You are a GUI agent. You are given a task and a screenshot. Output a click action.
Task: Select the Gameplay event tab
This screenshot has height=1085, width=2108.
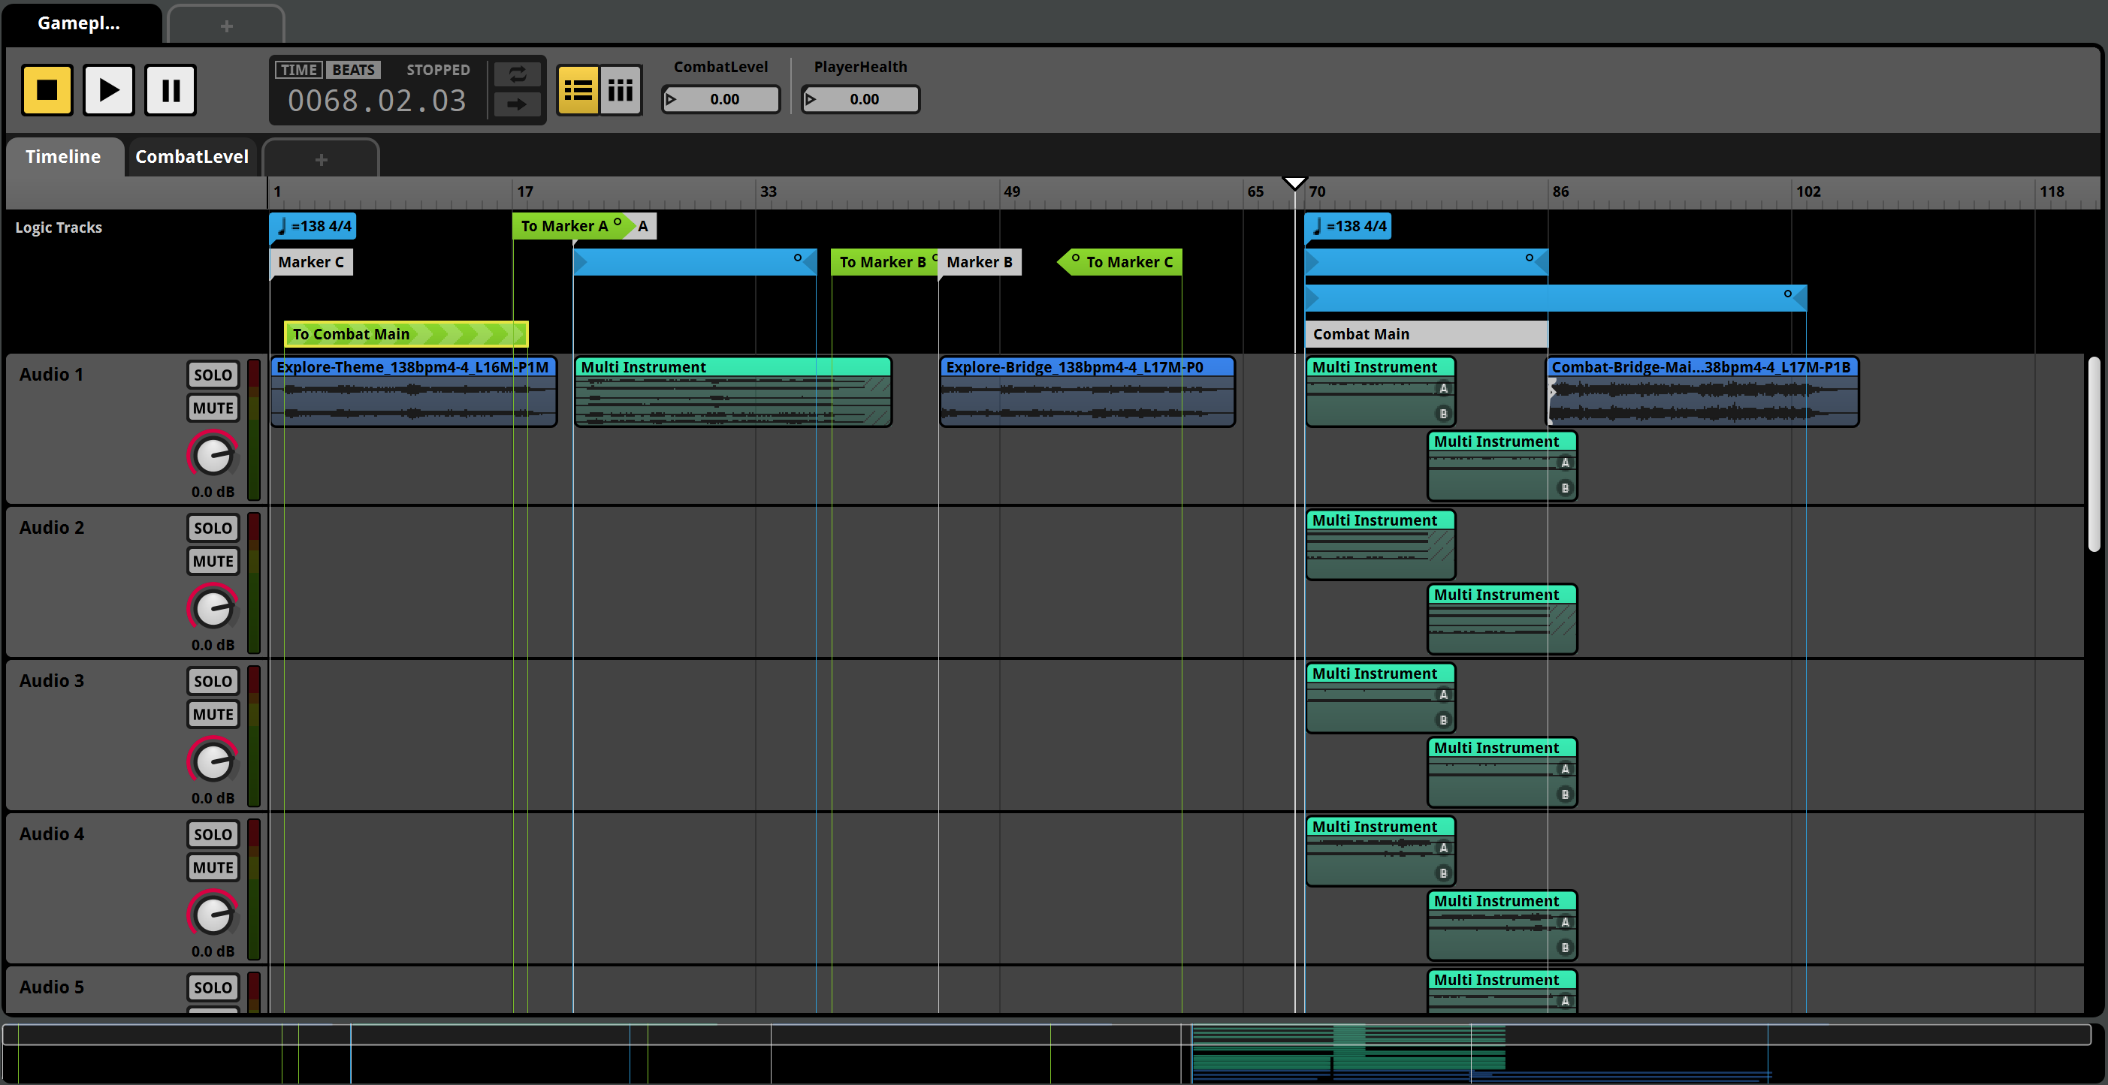point(80,23)
